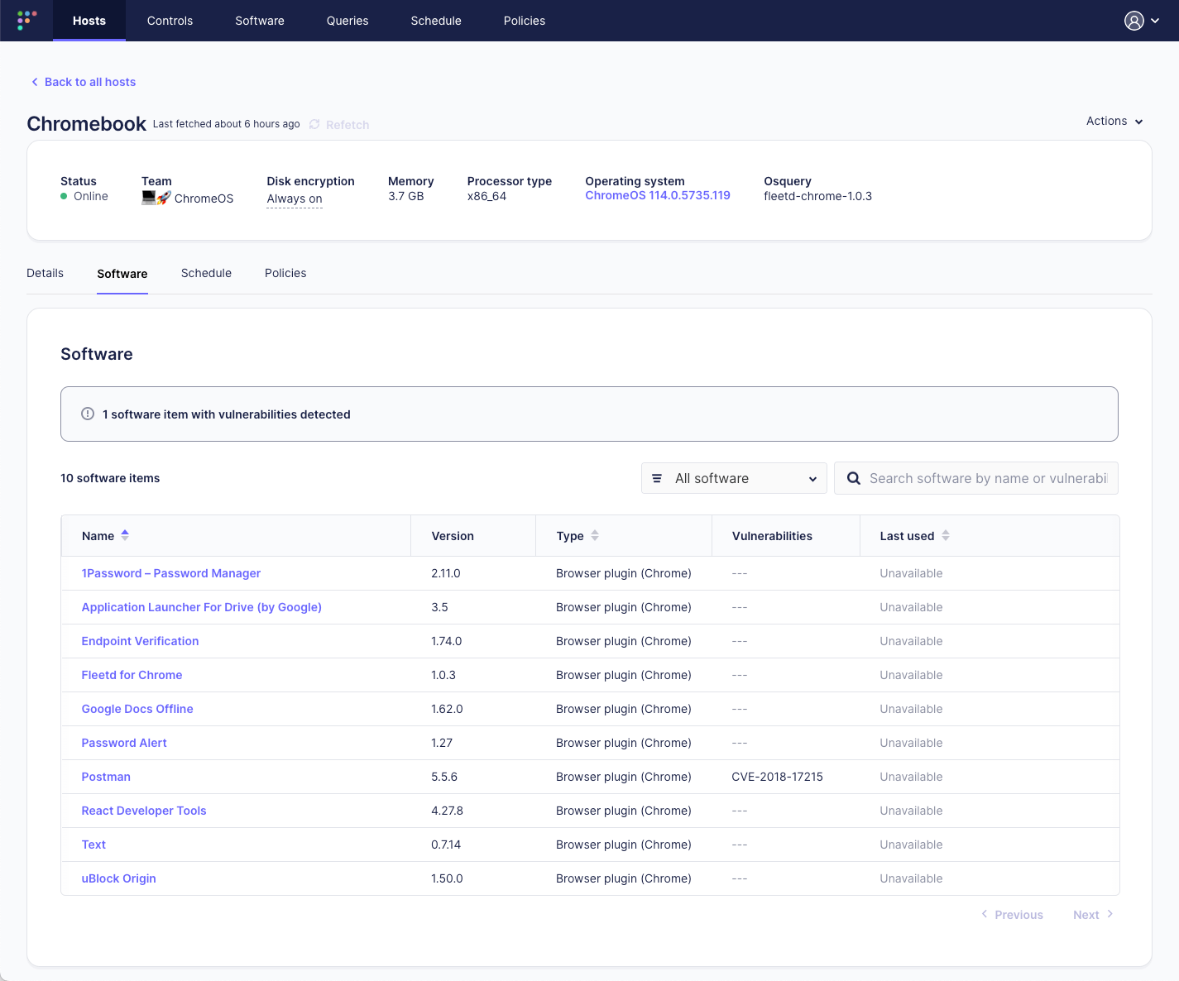Open the top Schedule nav item

click(x=436, y=21)
